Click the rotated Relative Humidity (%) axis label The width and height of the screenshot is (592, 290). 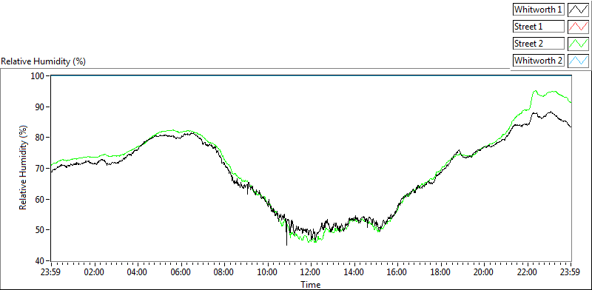pyautogui.click(x=24, y=168)
